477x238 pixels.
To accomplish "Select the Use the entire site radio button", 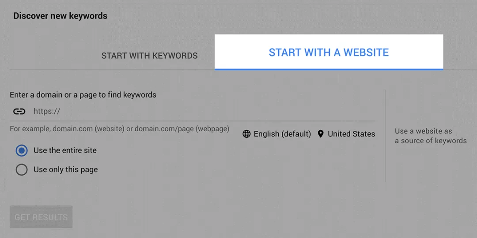I will [22, 151].
